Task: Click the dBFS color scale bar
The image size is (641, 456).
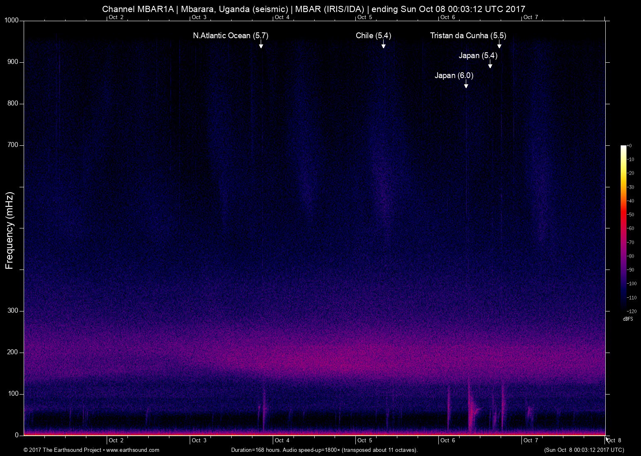Action: (623, 228)
